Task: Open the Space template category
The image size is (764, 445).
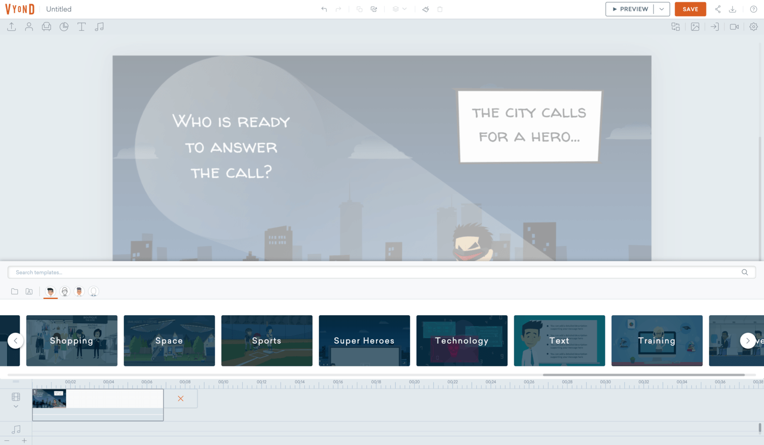Action: (169, 341)
